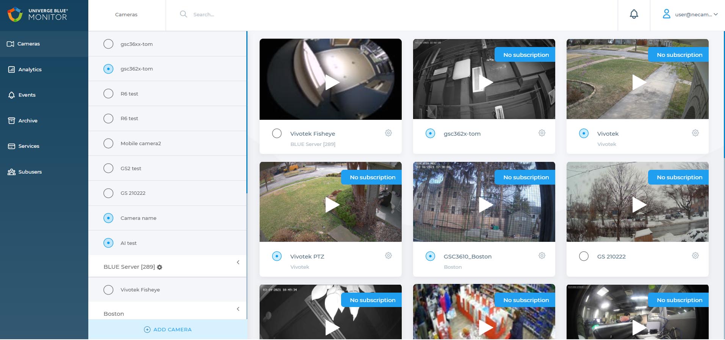Open settings gear for GSC3610_Boston card
The width and height of the screenshot is (725, 340).
542,255
